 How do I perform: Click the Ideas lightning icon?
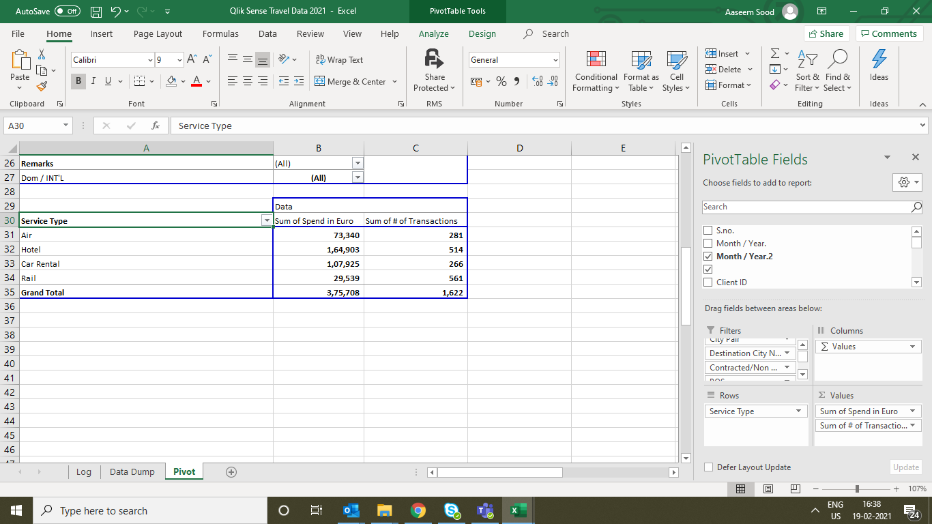[x=879, y=60]
